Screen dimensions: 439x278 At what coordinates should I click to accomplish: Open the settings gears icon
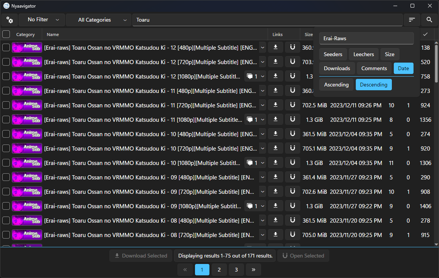[x=10, y=20]
